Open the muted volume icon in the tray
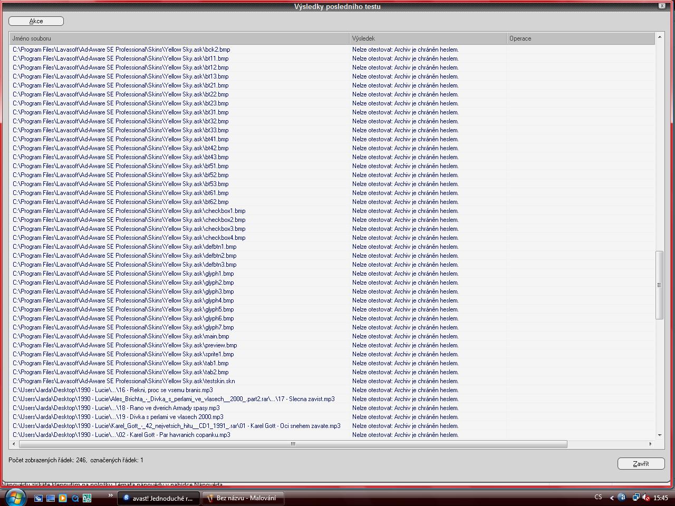Image resolution: width=675 pixels, height=506 pixels. tap(647, 498)
